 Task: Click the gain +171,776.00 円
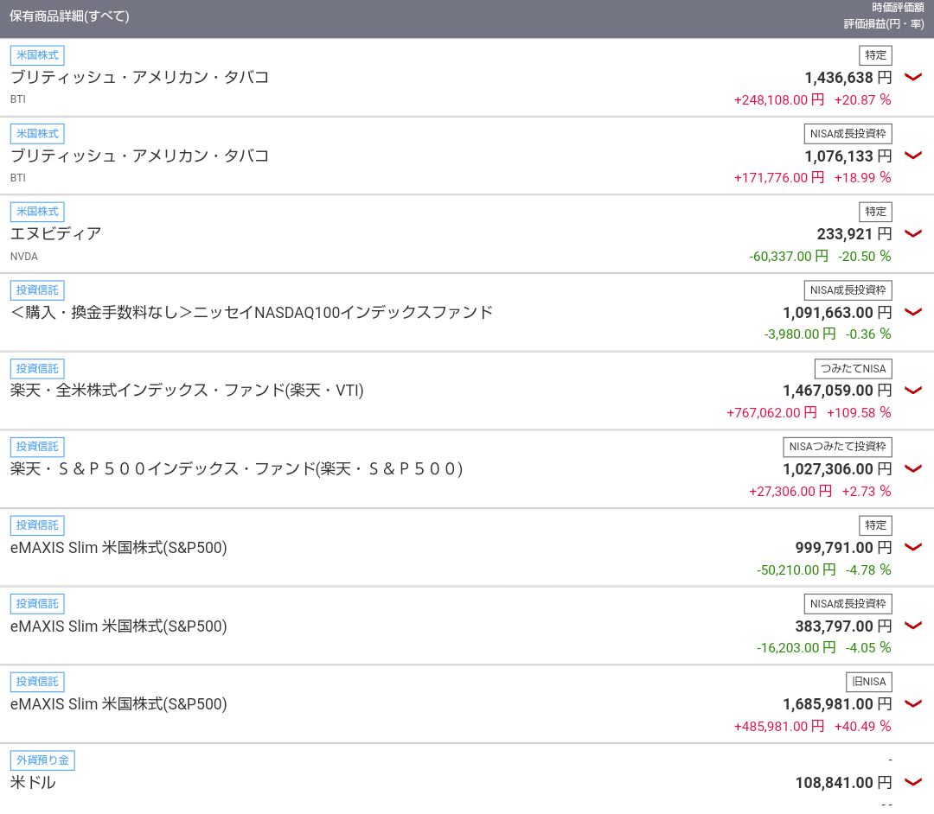[779, 178]
